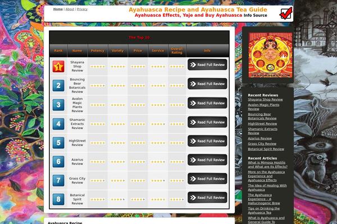Open Grass City Review sidebar link

[x=262, y=144]
